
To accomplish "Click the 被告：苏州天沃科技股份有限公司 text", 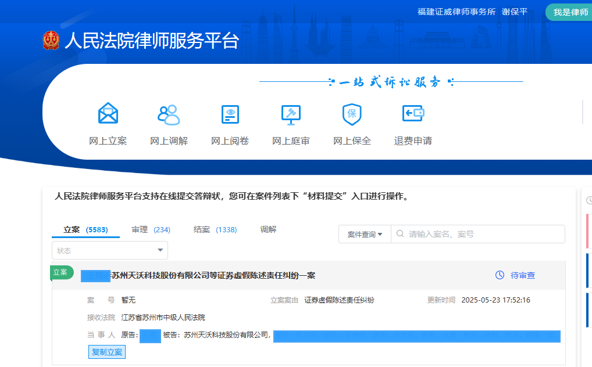I will click(x=216, y=335).
